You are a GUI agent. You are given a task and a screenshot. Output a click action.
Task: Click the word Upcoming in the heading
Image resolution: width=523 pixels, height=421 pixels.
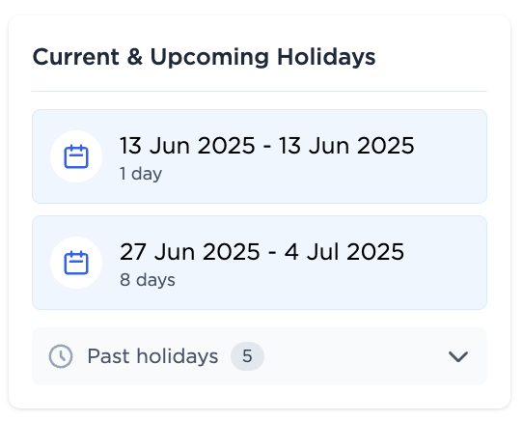click(x=209, y=58)
